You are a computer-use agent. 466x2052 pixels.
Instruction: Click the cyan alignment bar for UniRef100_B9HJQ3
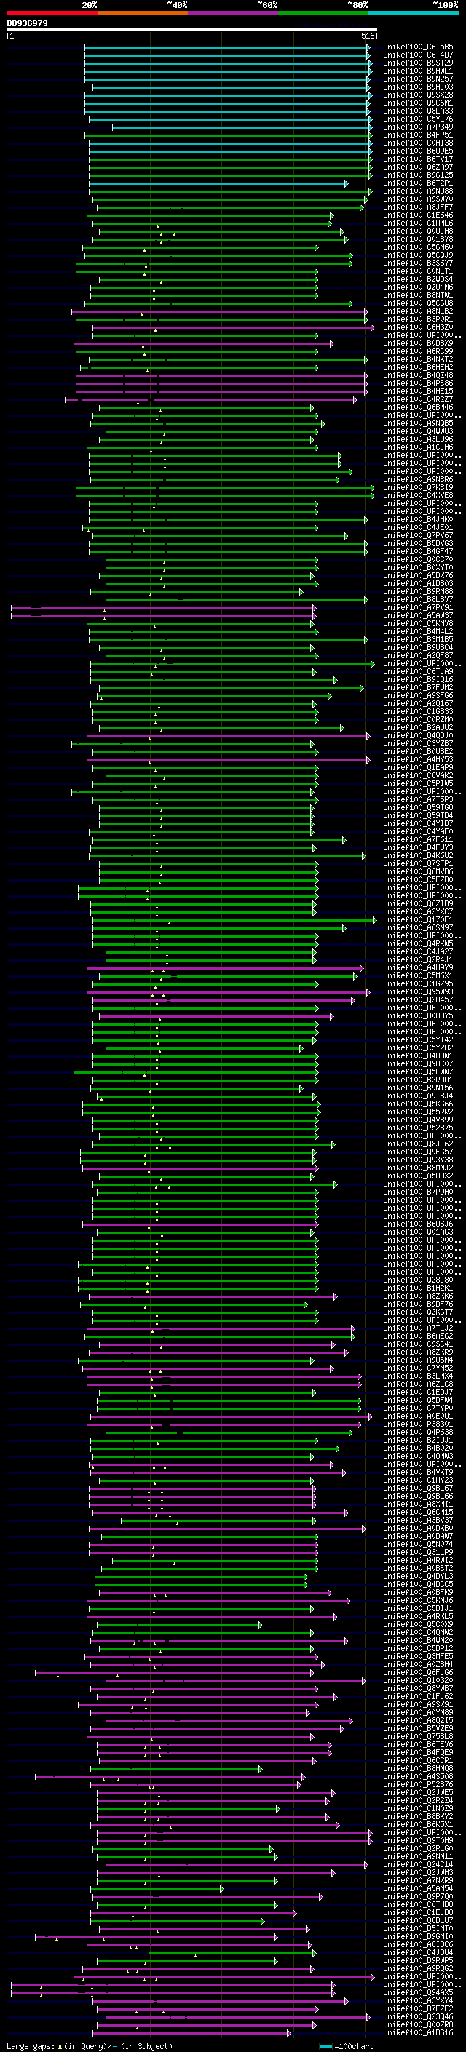230,87
